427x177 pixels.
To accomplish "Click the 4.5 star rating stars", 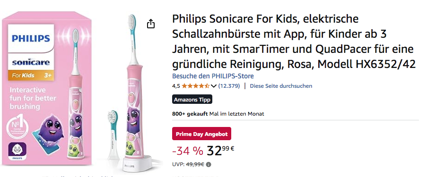I will click(x=195, y=86).
